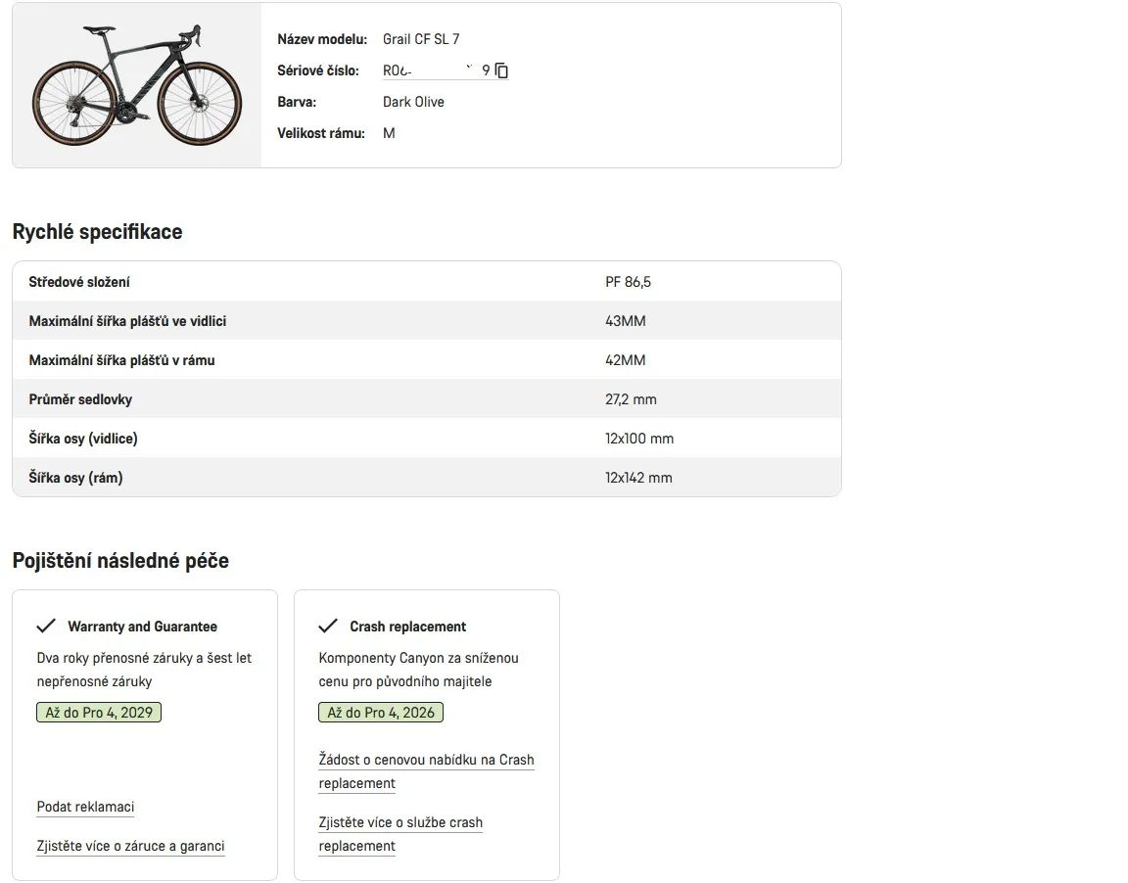Select the '12x100 mm' fork axle value
The width and height of the screenshot is (1128, 883).
(639, 439)
